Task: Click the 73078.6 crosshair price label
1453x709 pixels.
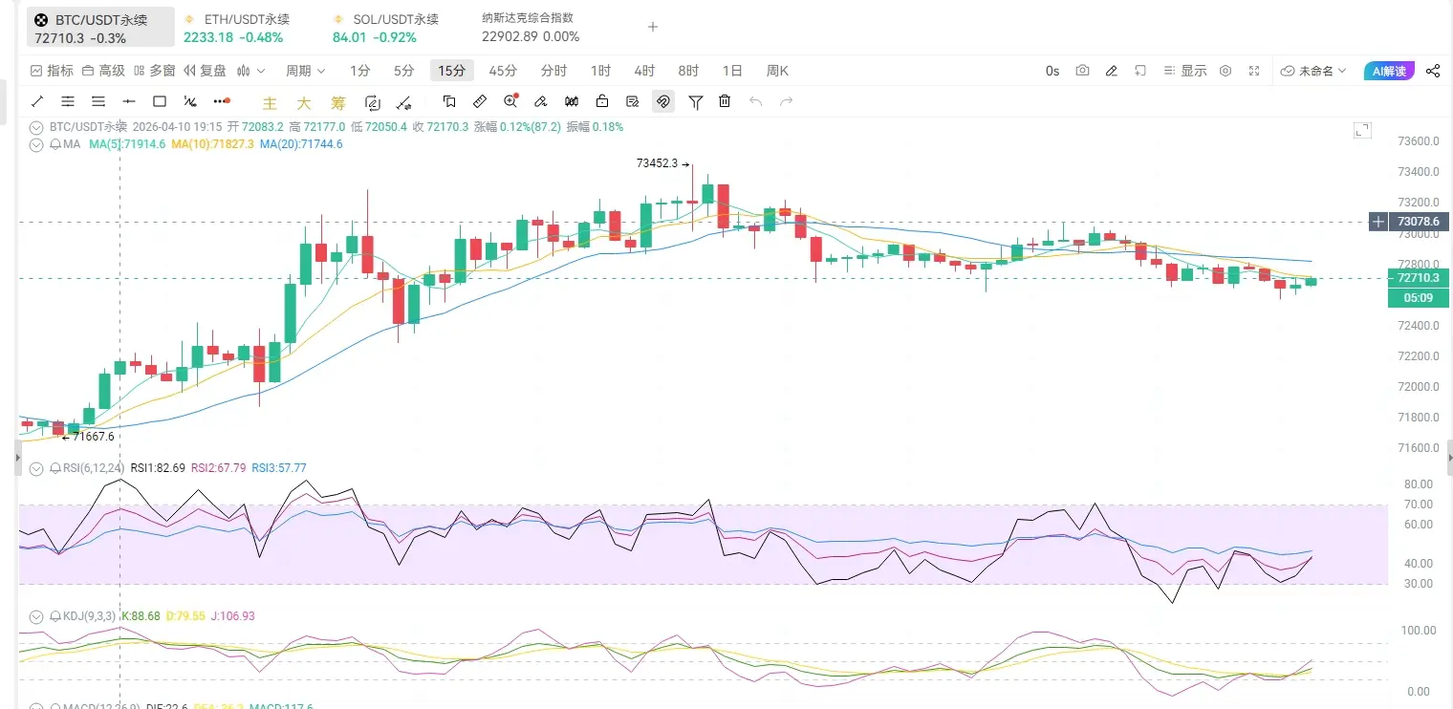Action: pos(1419,222)
